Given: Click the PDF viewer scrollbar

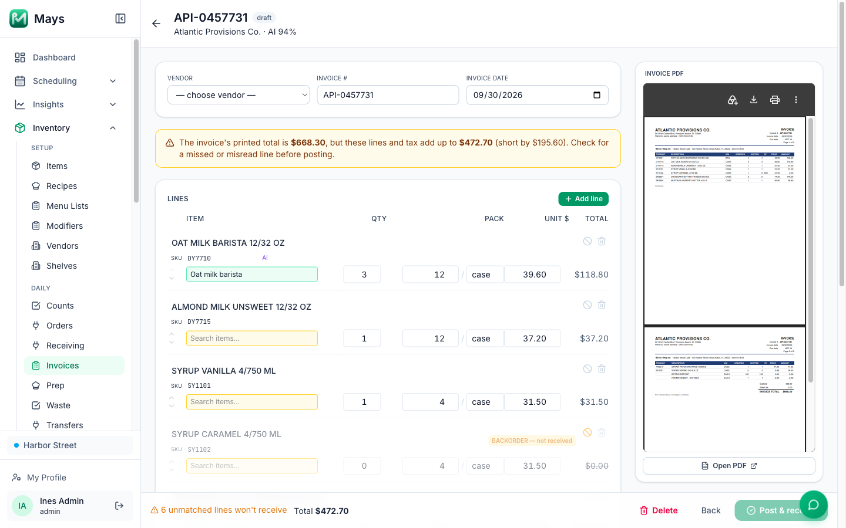Looking at the screenshot, I should point(811,249).
